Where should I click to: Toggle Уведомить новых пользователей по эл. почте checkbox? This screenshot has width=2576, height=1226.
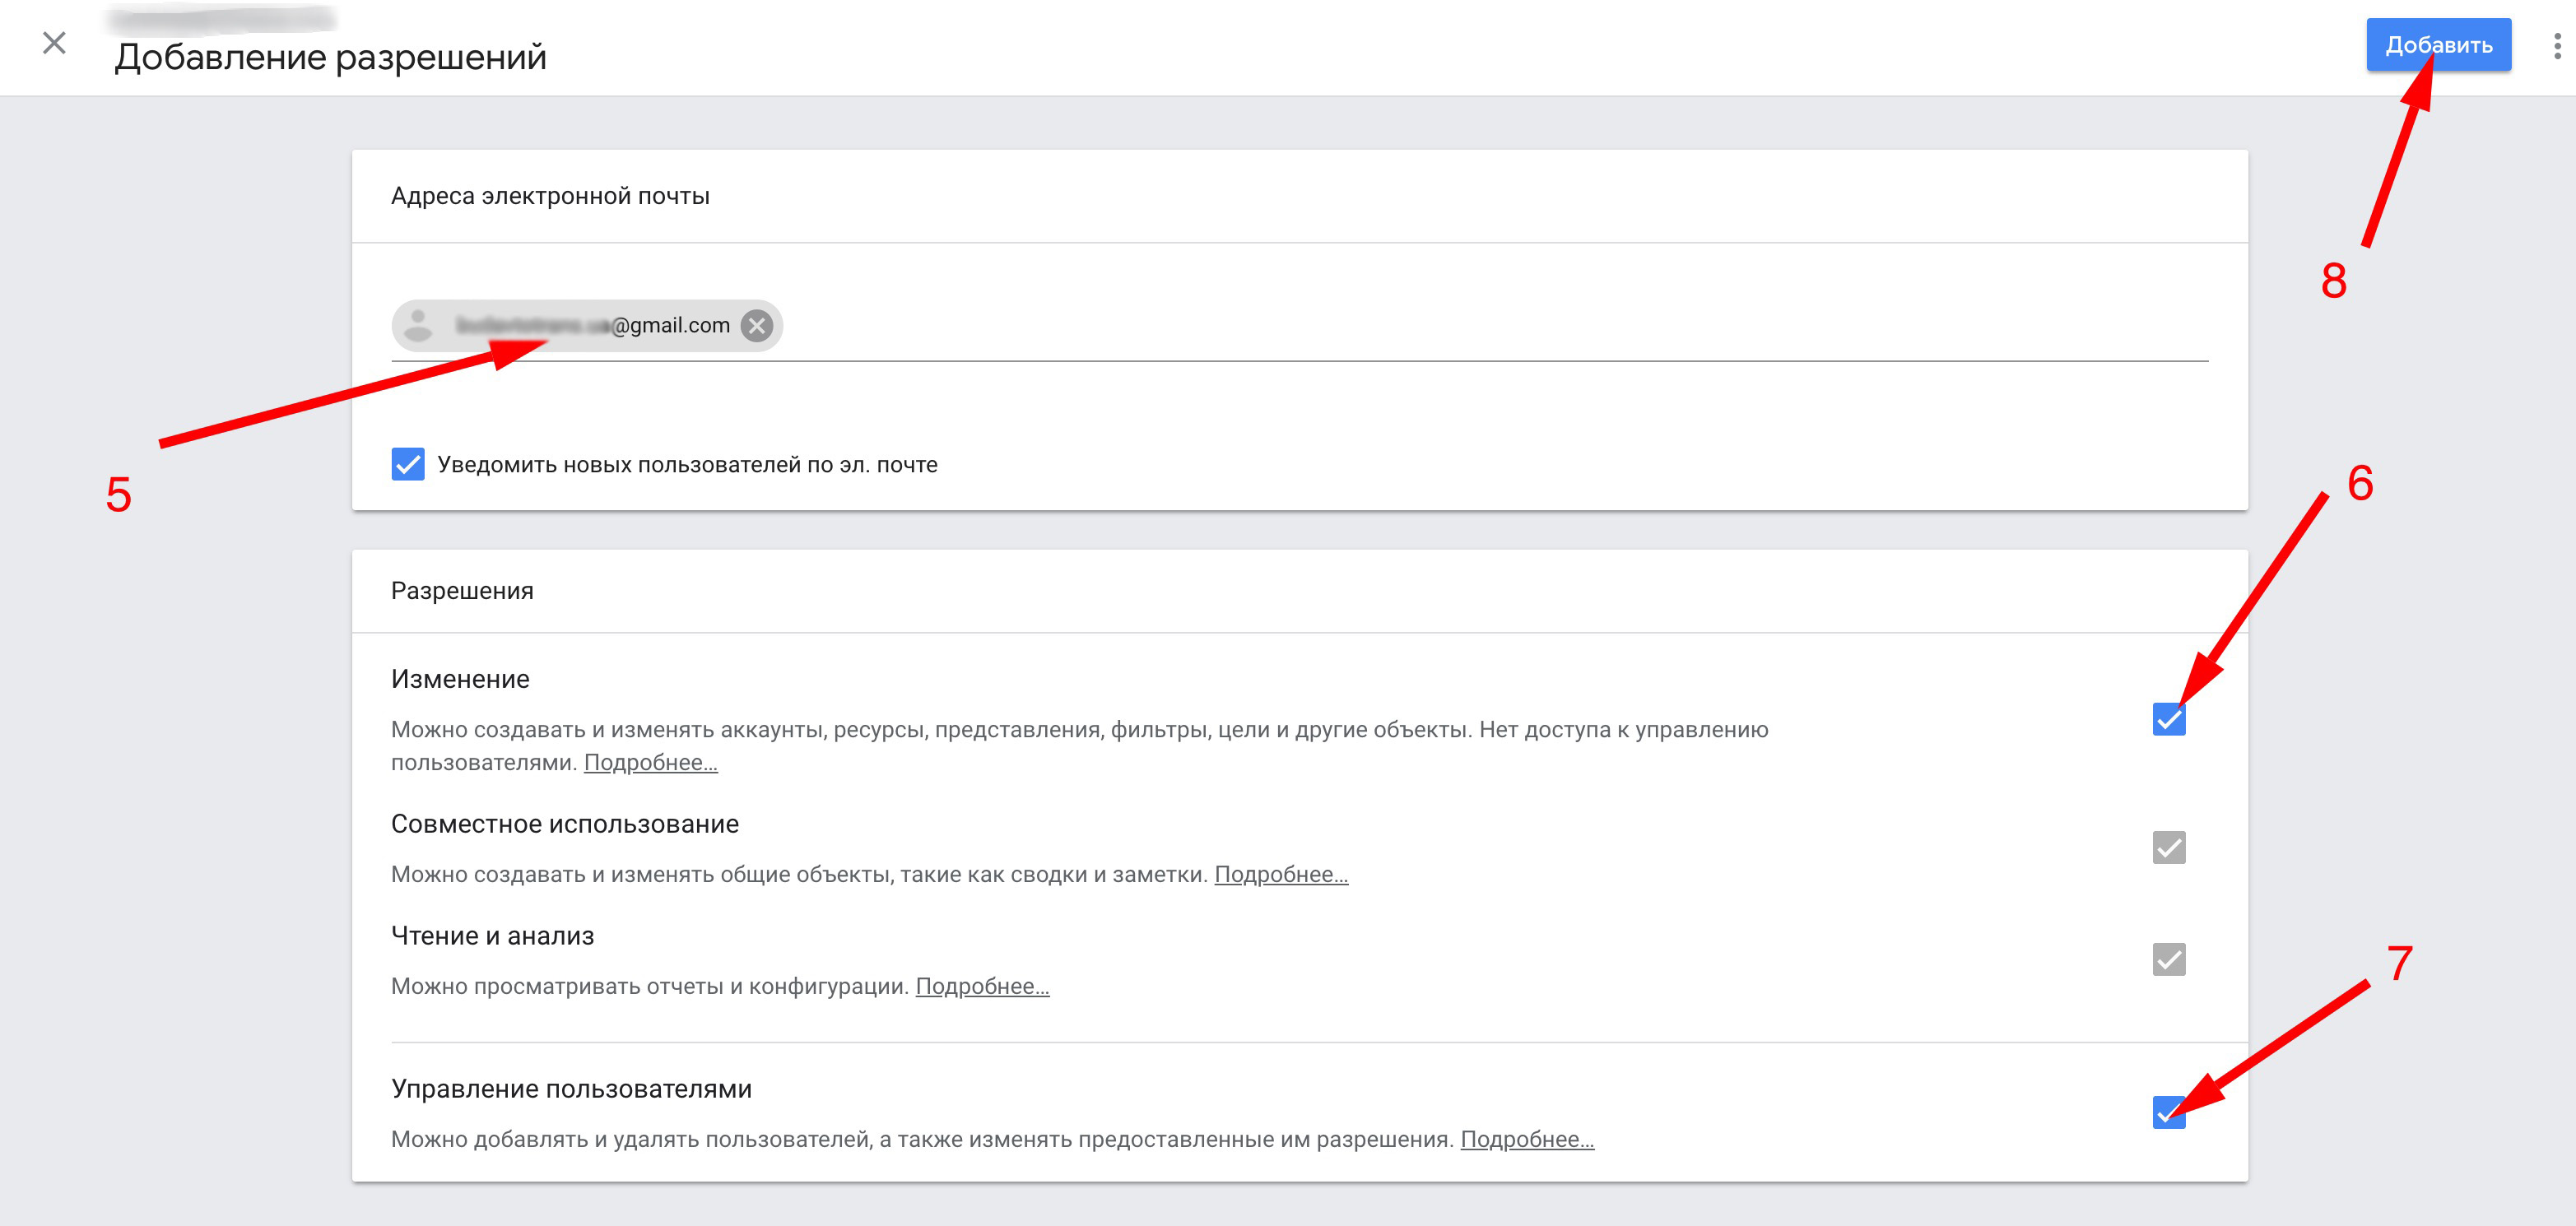[x=408, y=464]
